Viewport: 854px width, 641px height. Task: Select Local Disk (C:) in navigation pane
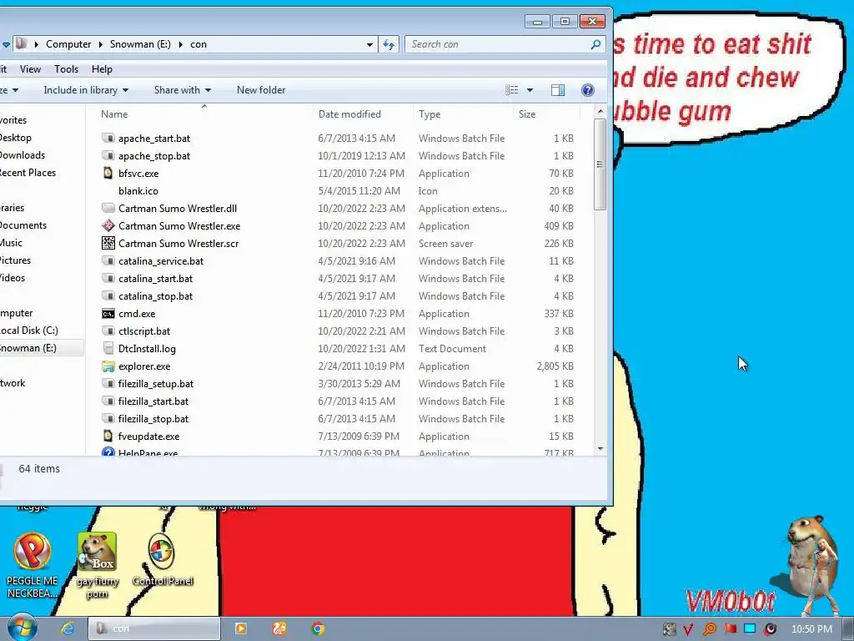point(28,331)
